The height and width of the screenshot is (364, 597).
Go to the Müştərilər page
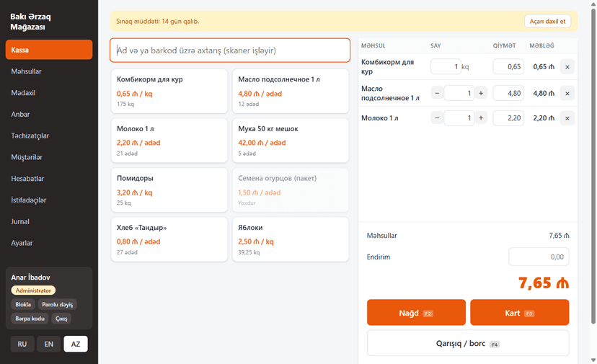point(49,157)
